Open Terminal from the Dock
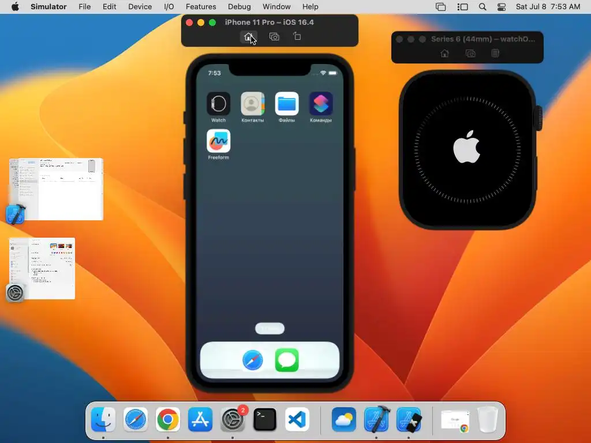The height and width of the screenshot is (443, 591). coord(264,419)
